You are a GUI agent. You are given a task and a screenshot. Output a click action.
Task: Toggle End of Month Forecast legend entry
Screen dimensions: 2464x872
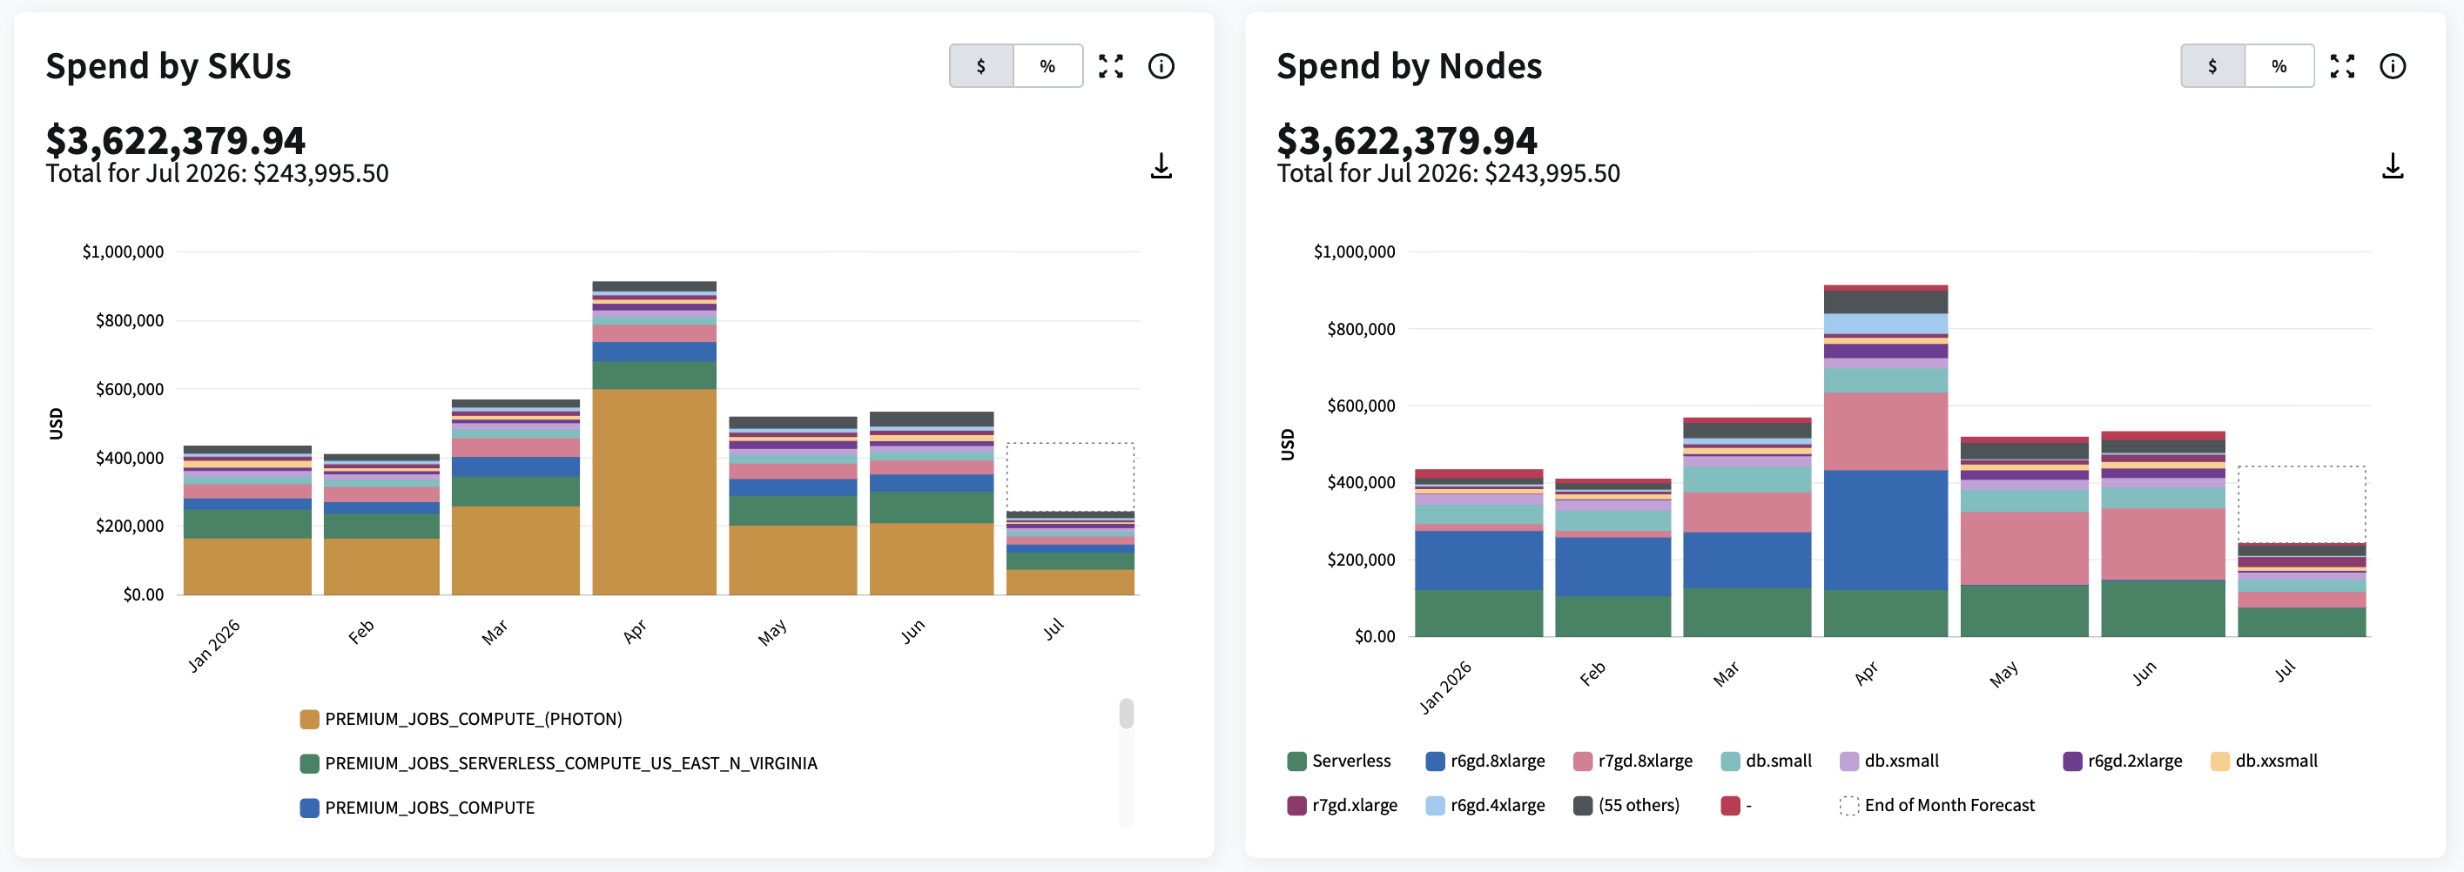pyautogui.click(x=1937, y=805)
